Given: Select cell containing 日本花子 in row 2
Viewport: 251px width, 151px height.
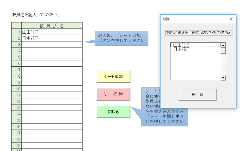Looking at the screenshot, I should point(52,38).
